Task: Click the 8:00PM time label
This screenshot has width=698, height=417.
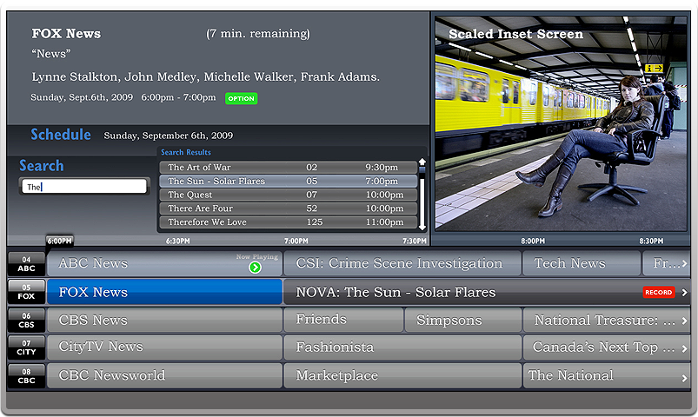Action: click(x=533, y=241)
